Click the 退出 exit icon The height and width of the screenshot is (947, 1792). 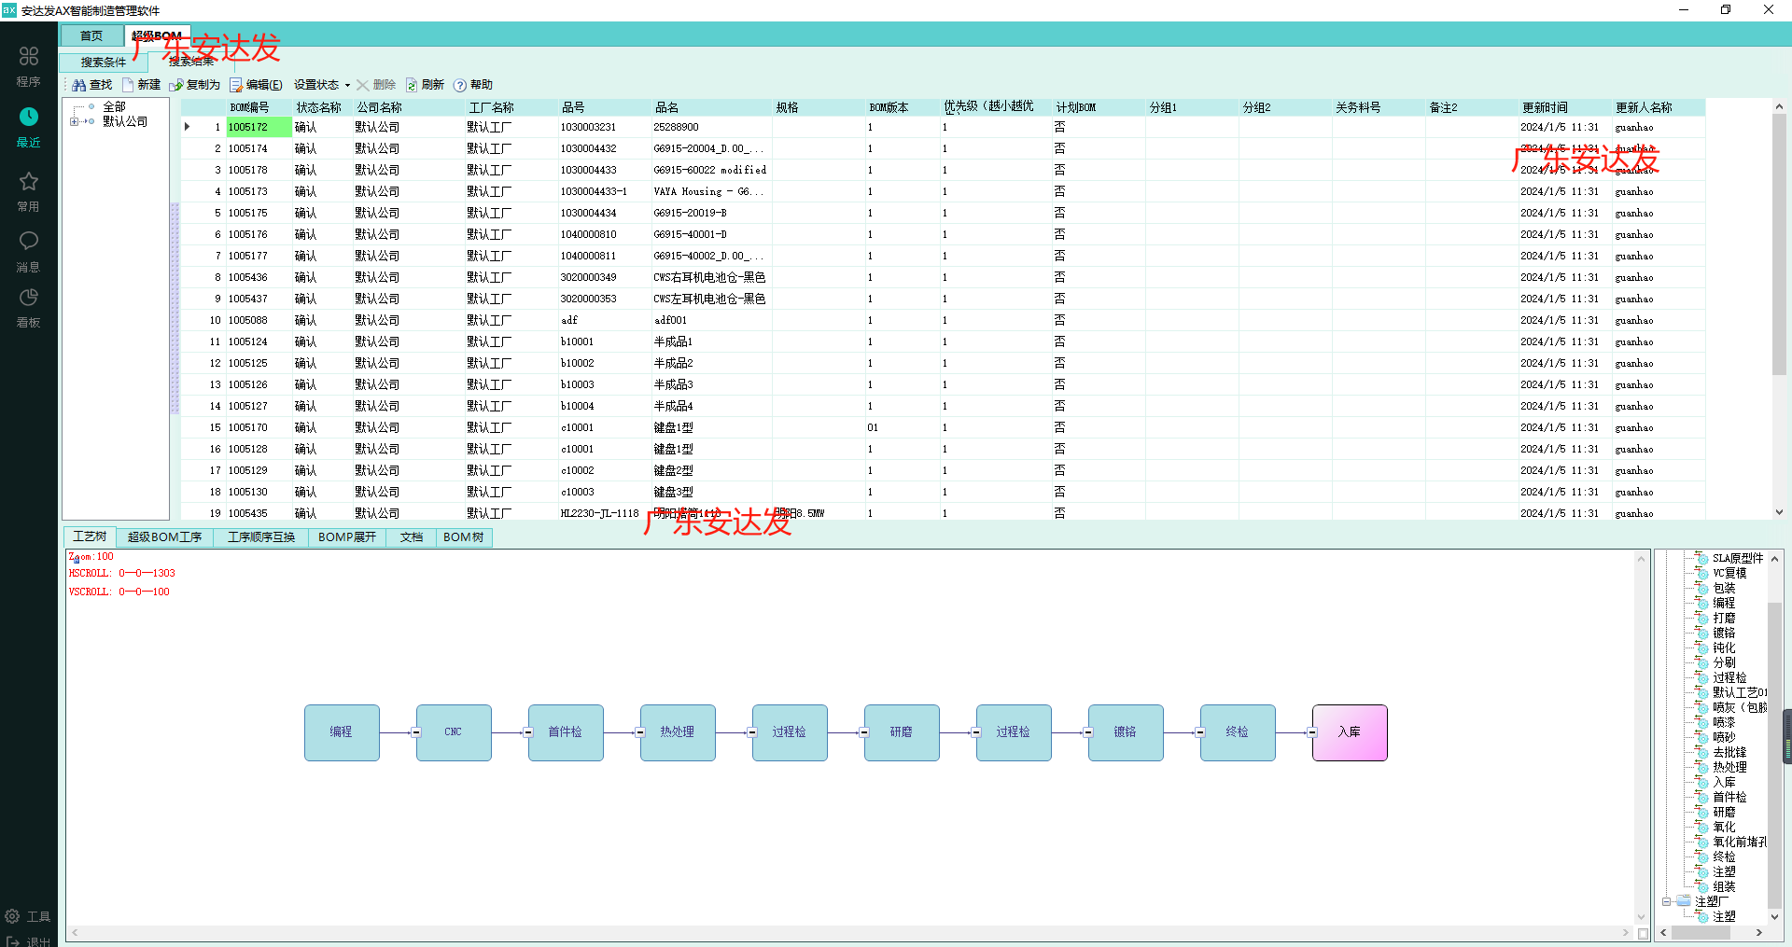(12, 941)
